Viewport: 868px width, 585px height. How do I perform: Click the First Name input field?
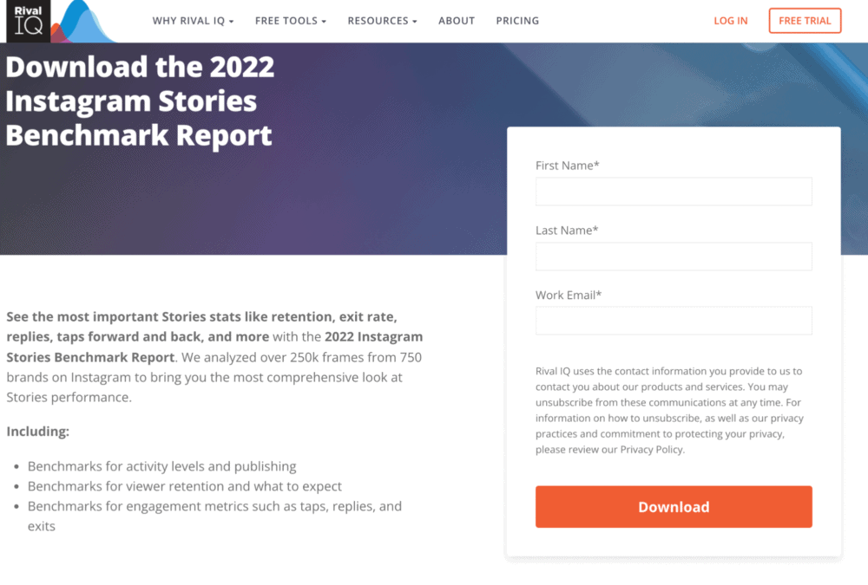(674, 192)
